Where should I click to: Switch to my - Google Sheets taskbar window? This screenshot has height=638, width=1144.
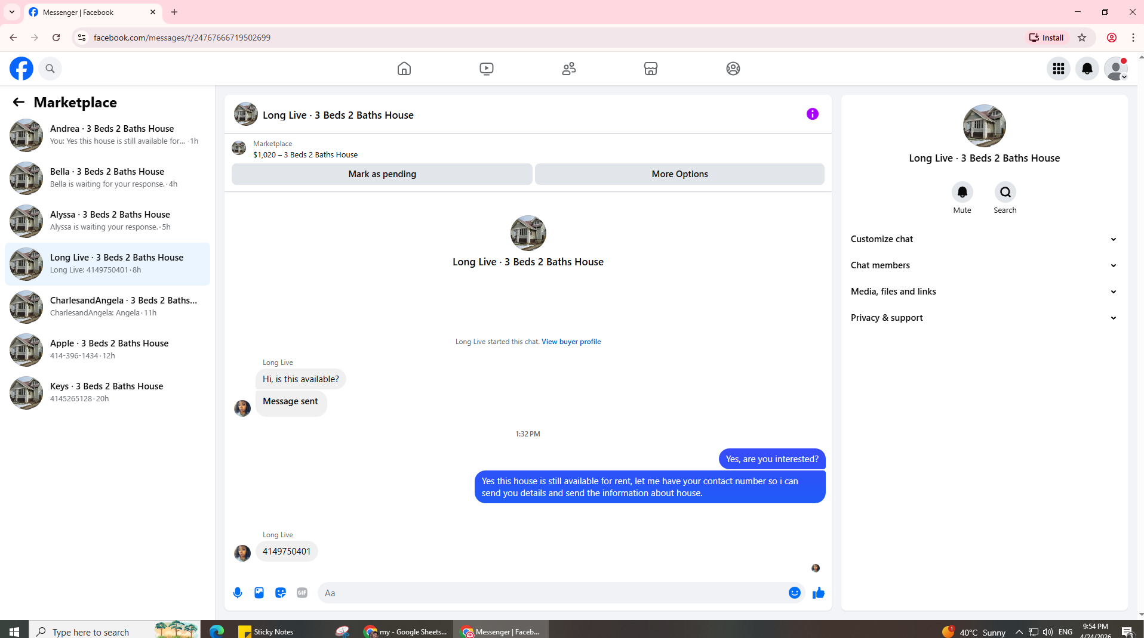406,631
